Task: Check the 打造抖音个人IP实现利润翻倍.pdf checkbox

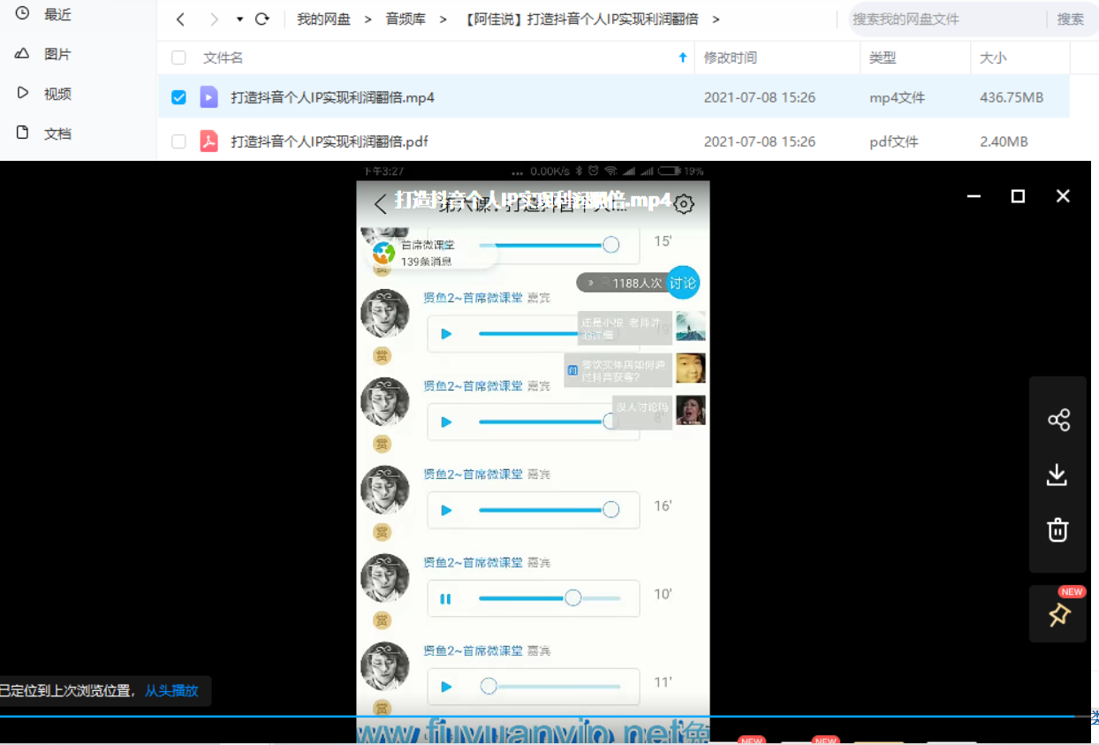Action: [x=178, y=141]
